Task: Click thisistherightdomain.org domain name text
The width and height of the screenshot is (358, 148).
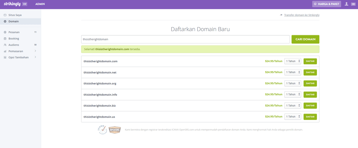Action: 100,84
